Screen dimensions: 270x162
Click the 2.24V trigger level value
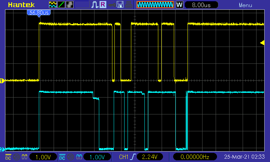click(x=150, y=157)
